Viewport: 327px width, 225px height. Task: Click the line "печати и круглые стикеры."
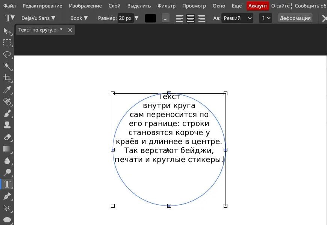[169, 160]
